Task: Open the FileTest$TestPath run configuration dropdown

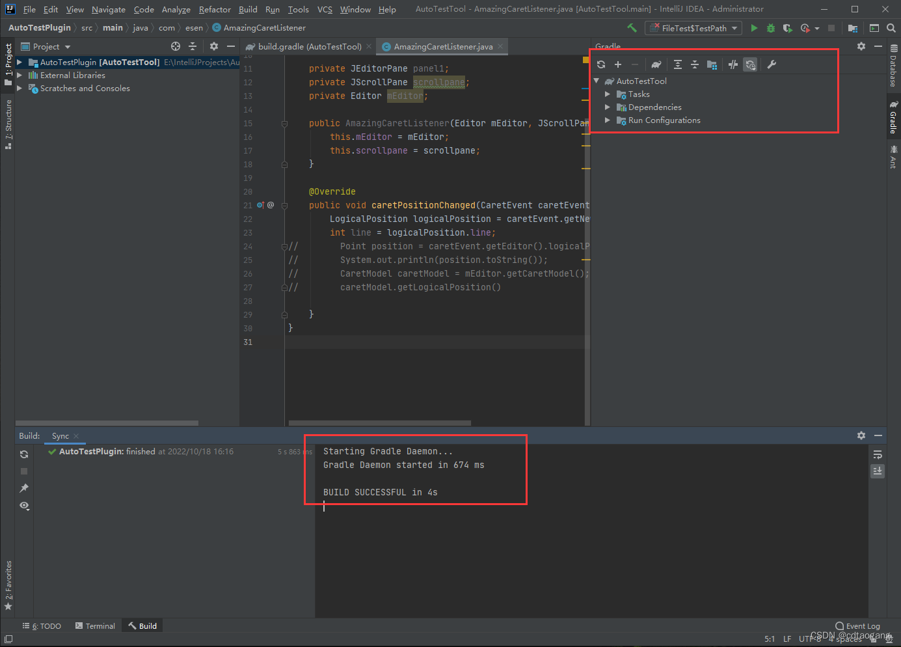Action: point(733,28)
